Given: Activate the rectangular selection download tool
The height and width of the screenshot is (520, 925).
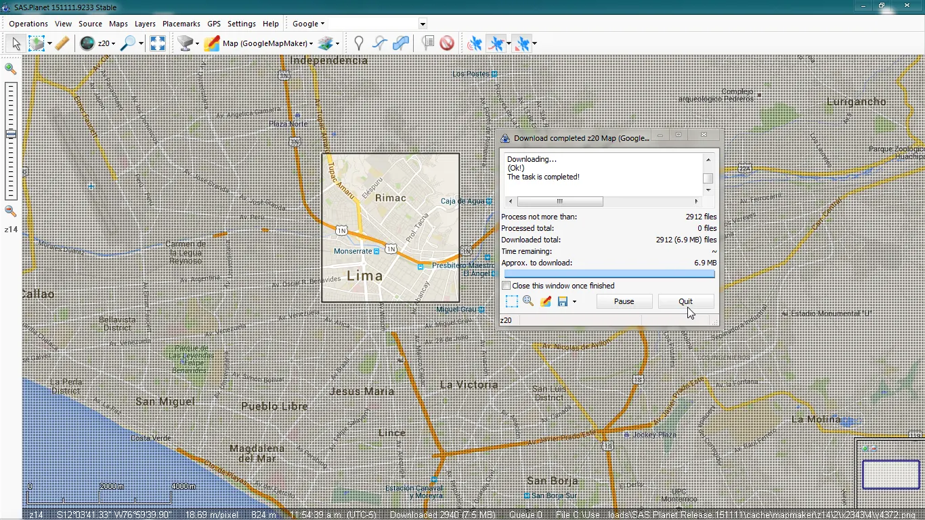Looking at the screenshot, I should click(36, 43).
